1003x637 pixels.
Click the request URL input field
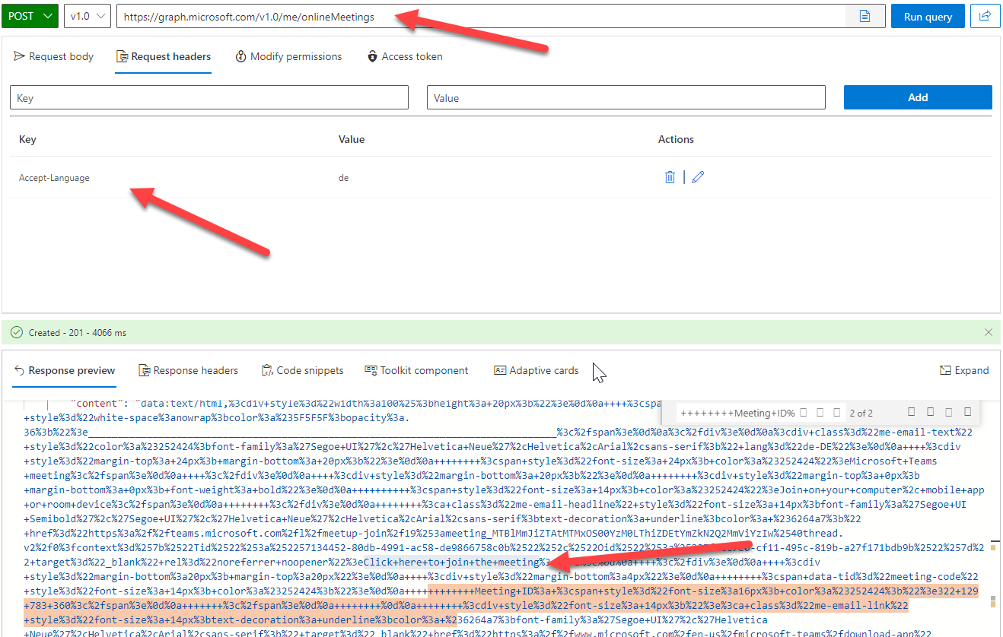pyautogui.click(x=381, y=16)
